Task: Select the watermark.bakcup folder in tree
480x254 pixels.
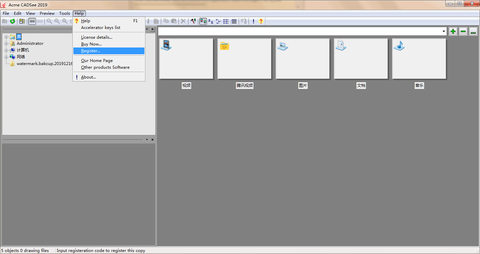Action: (x=44, y=64)
